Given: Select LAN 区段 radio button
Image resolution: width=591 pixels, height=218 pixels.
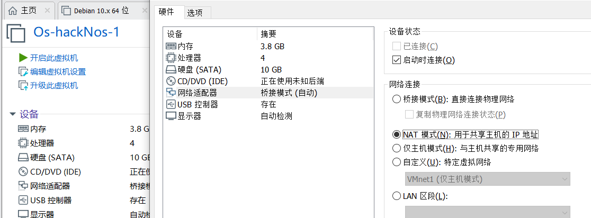Looking at the screenshot, I should point(397,196).
